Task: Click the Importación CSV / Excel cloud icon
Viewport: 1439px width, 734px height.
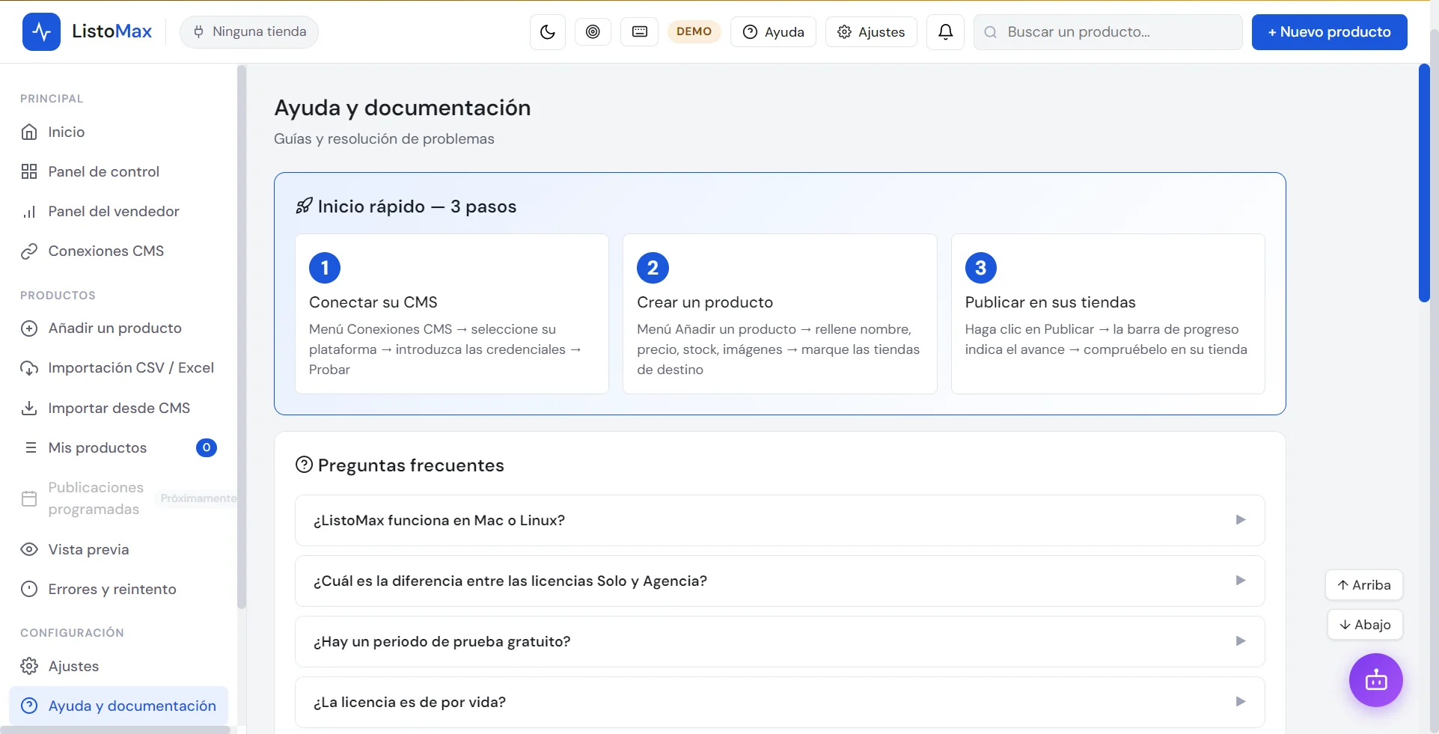Action: 29,368
